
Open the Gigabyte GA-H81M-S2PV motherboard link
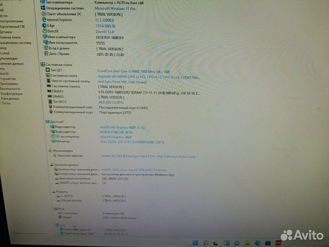pos(149,77)
